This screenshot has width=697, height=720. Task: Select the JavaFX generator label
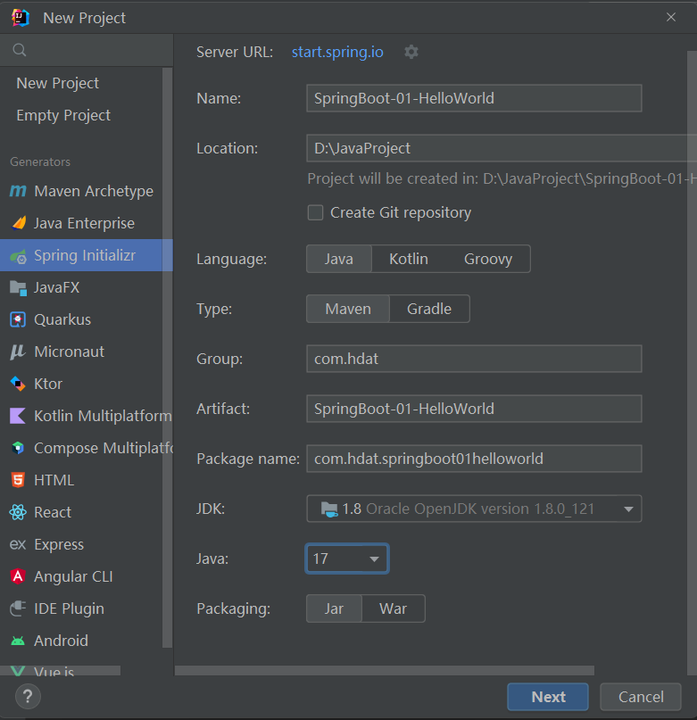tap(56, 287)
